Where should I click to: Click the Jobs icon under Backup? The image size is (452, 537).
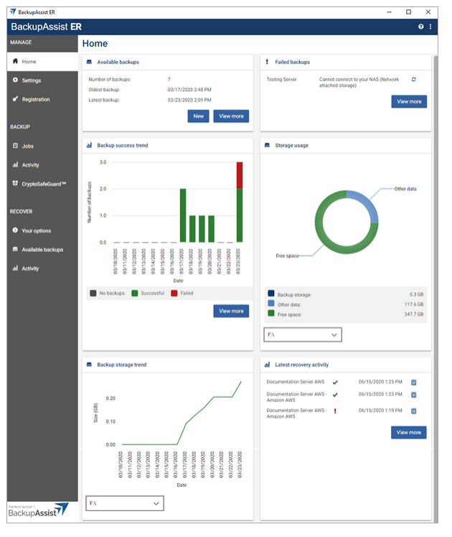pyautogui.click(x=15, y=146)
